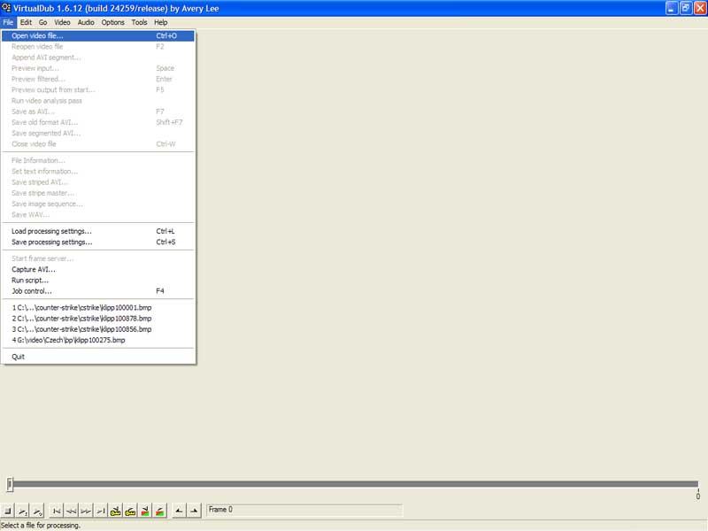Open the Video menu
Screen dimensions: 708x531
[x=62, y=22]
